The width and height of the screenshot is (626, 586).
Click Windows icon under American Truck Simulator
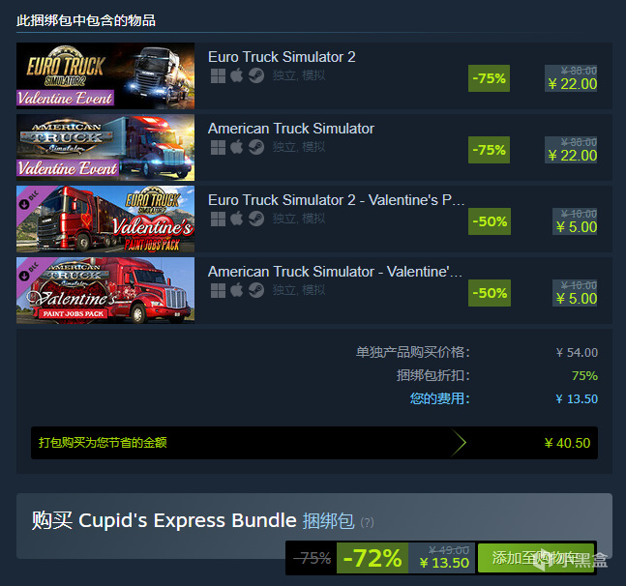218,147
